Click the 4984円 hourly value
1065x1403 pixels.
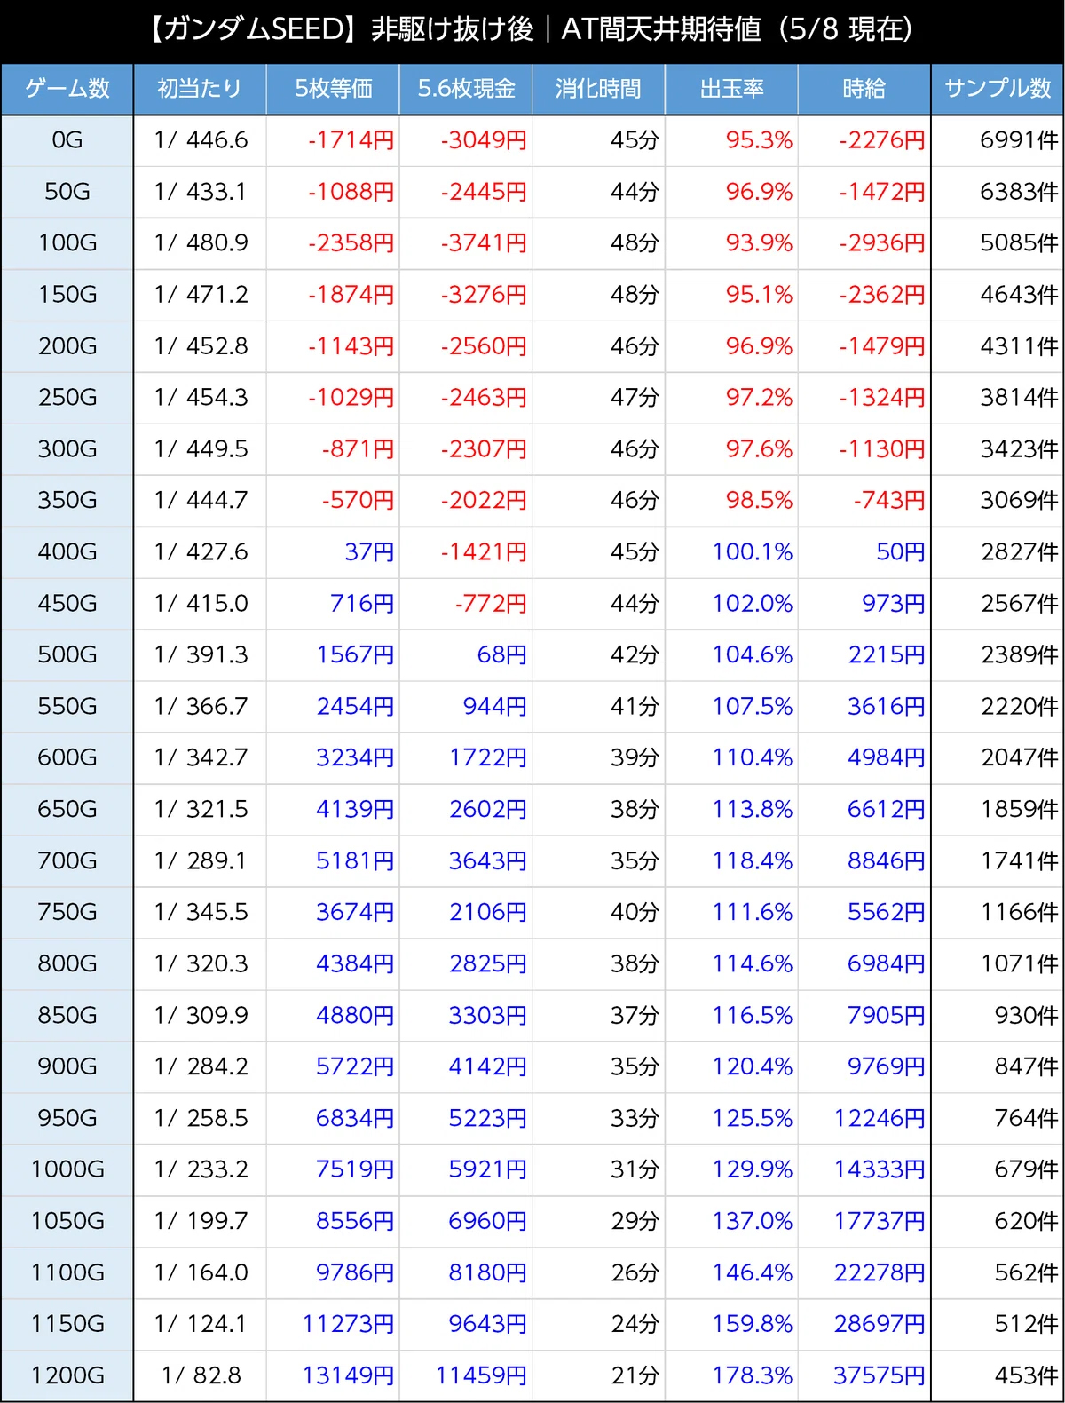pos(887,758)
